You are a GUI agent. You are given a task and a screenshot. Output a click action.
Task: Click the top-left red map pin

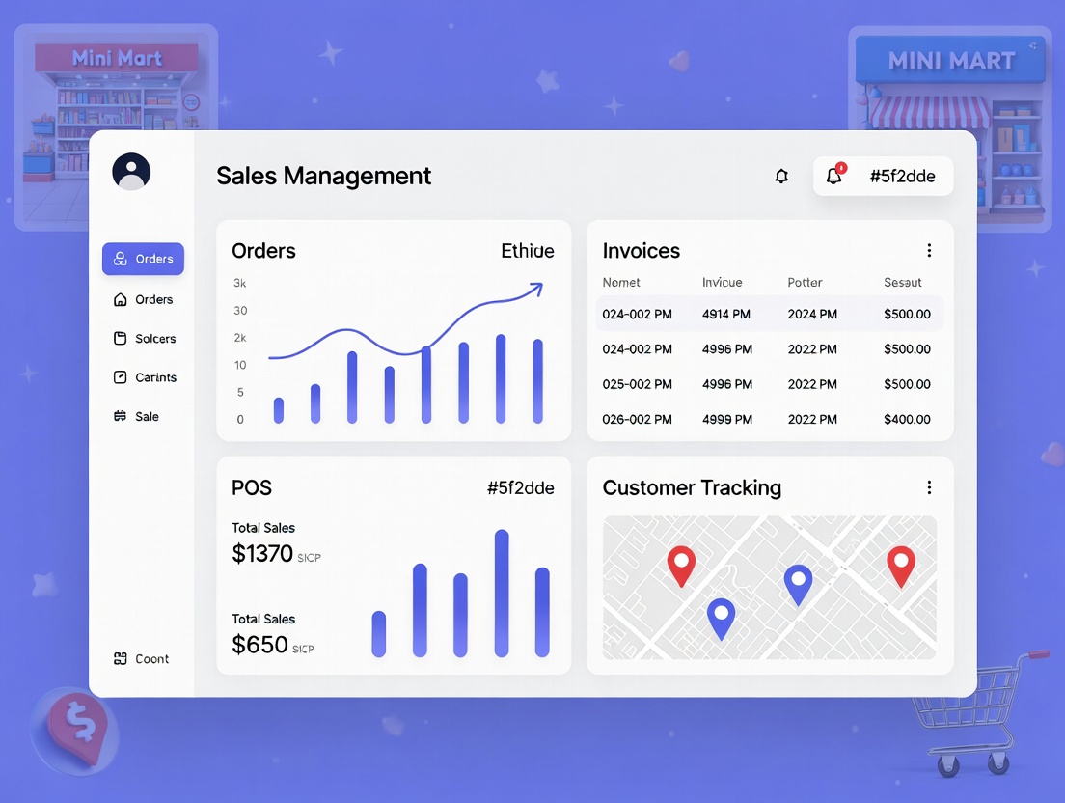pos(681,566)
